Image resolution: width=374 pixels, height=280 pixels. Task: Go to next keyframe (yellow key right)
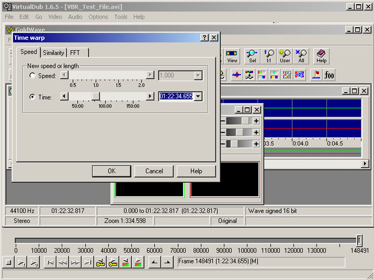pyautogui.click(x=113, y=262)
